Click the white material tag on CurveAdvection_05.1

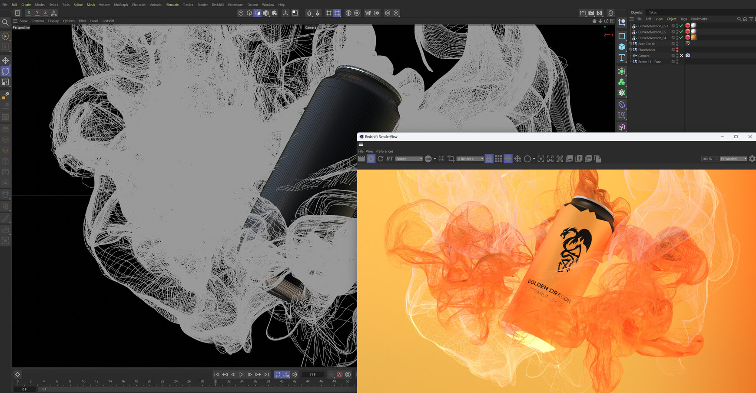[x=694, y=26]
